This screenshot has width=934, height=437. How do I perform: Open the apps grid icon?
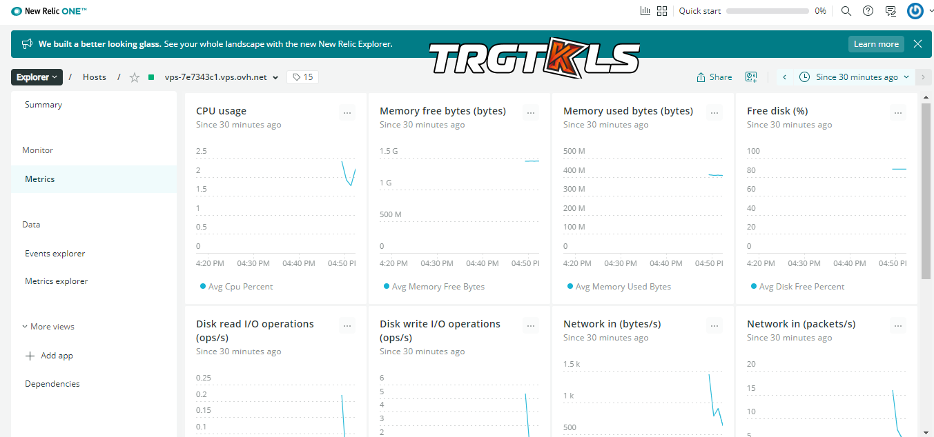(662, 11)
